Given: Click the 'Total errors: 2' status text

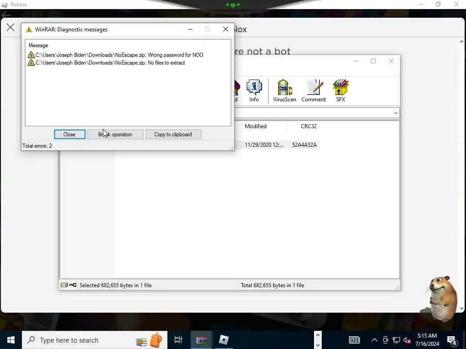Looking at the screenshot, I should click(x=37, y=146).
